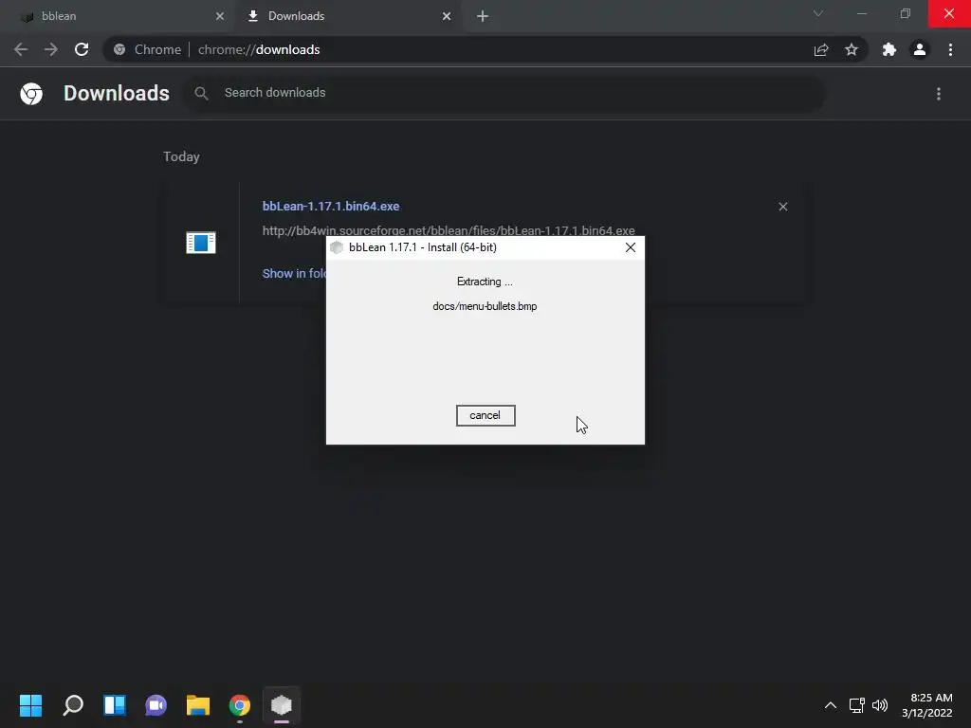The width and height of the screenshot is (971, 728).
Task: Open a new Chrome tab
Action: click(483, 16)
